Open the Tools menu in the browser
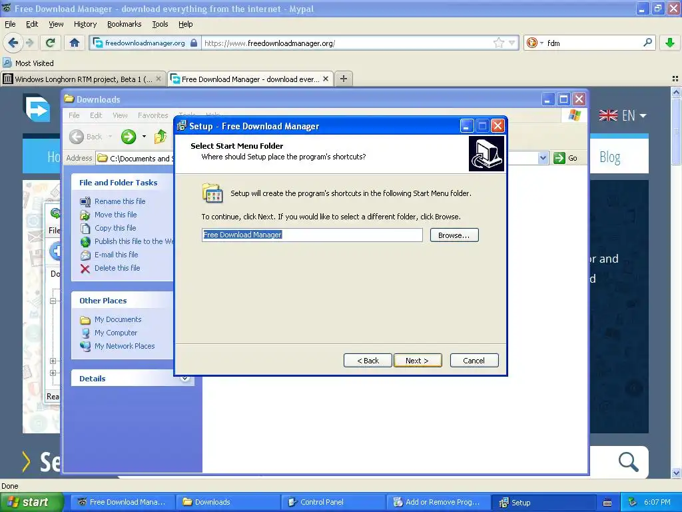The width and height of the screenshot is (682, 512). pos(160,24)
